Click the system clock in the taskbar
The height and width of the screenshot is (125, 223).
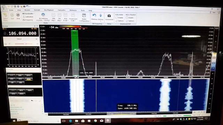pyautogui.click(x=200, y=118)
